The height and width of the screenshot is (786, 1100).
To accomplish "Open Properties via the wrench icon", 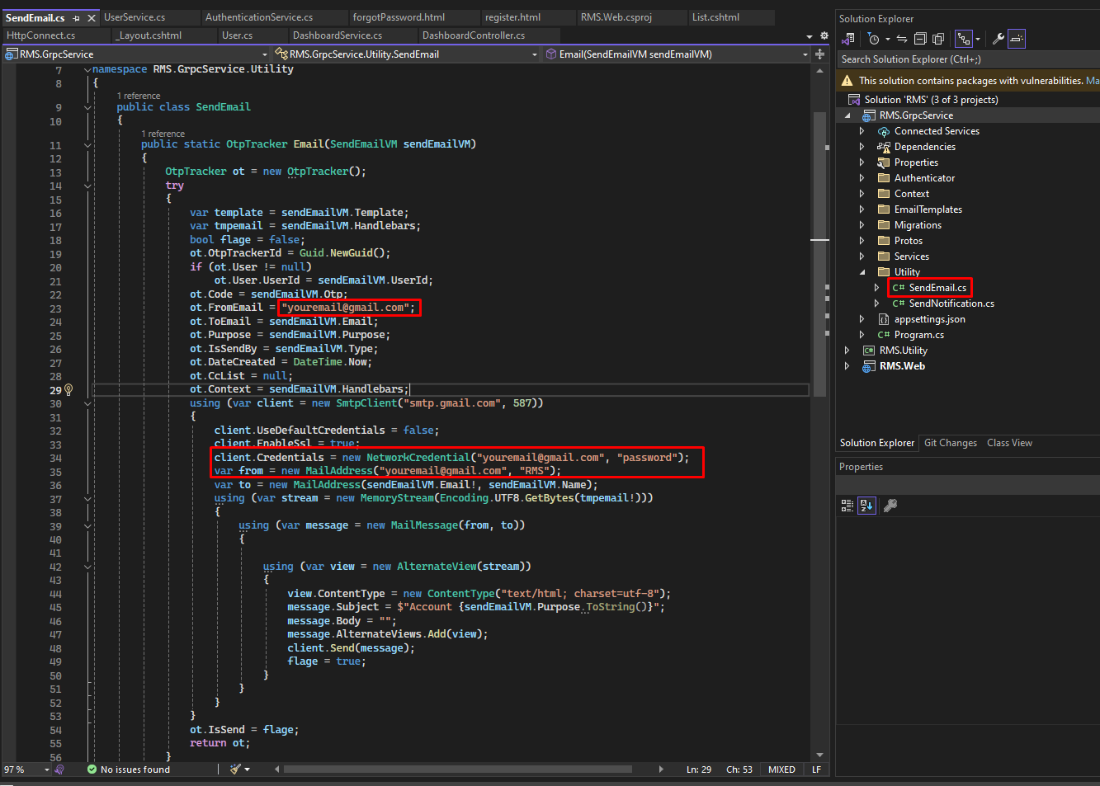I will (x=998, y=39).
